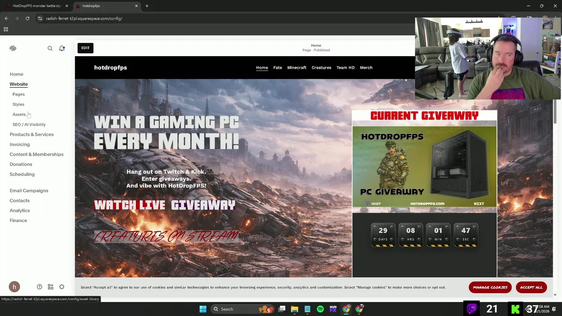The height and width of the screenshot is (316, 562).
Task: Open Home in the Squarespace sidebar
Action: coord(16,74)
